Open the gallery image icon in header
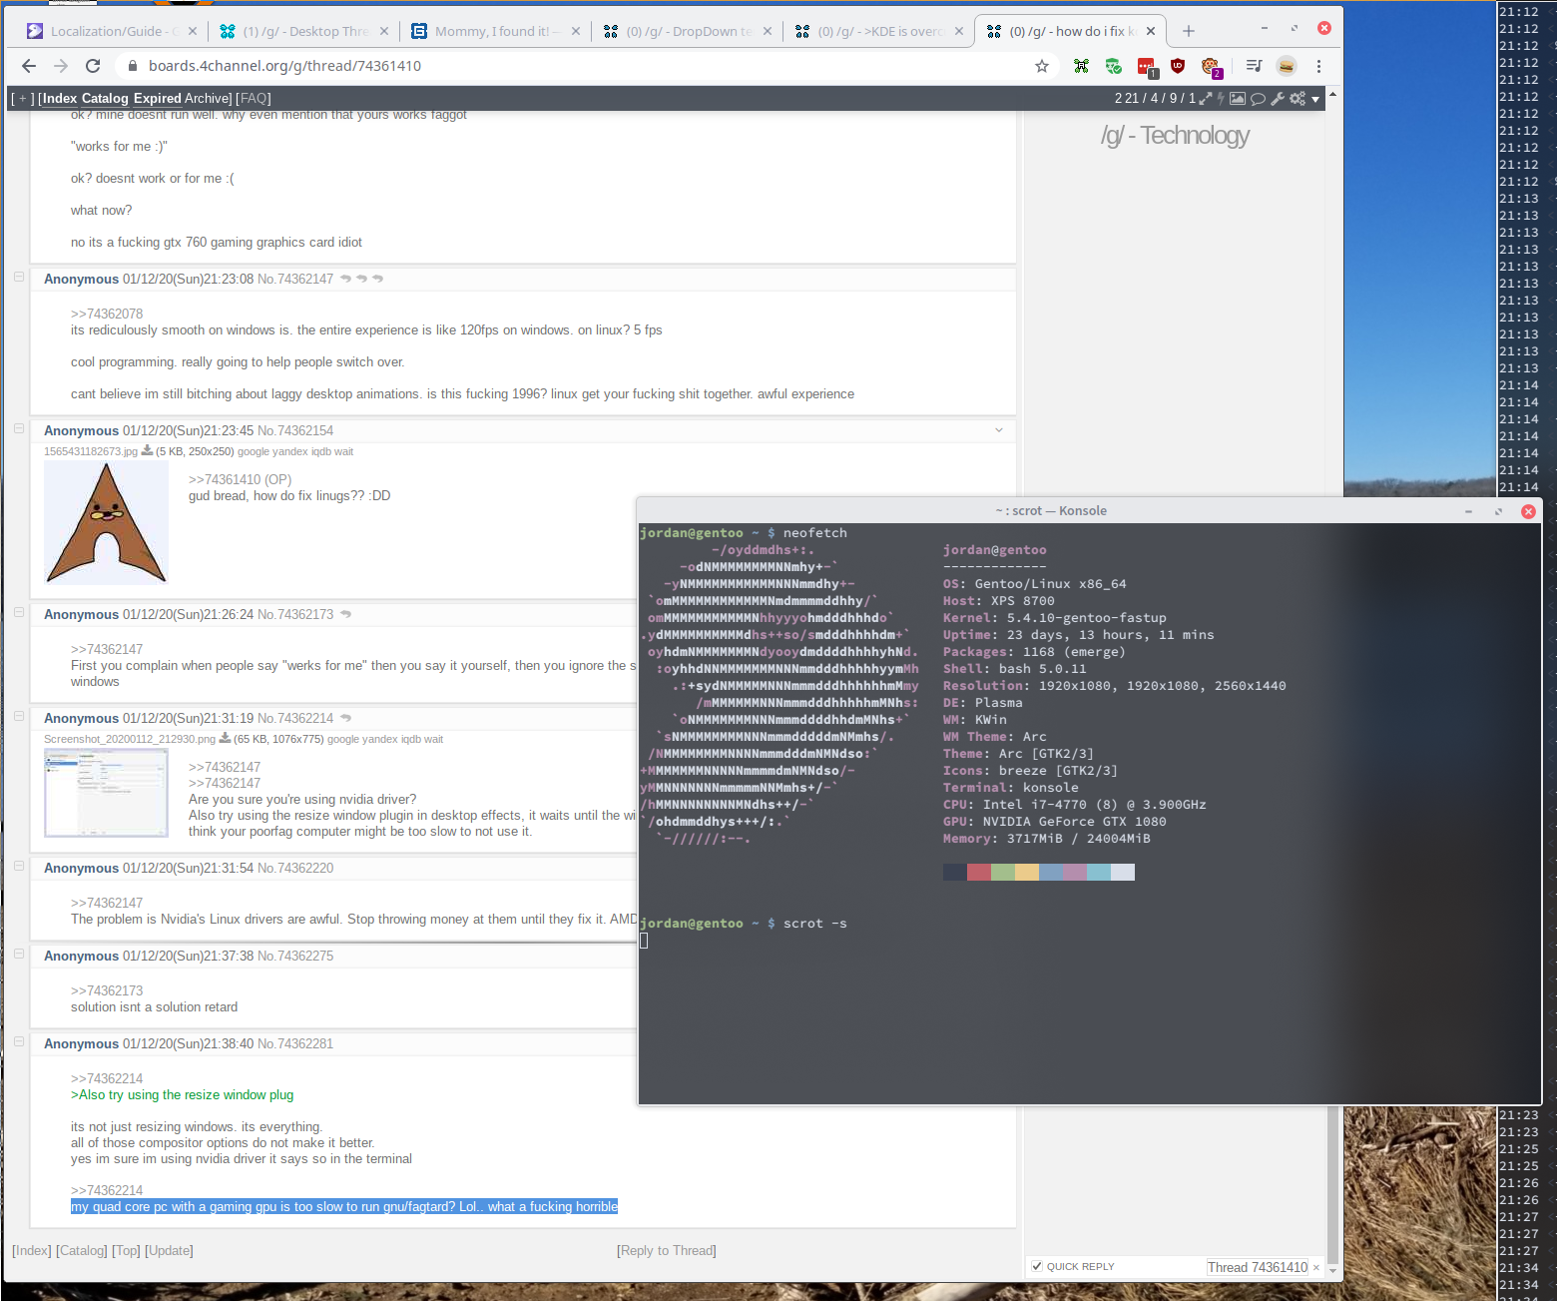The width and height of the screenshot is (1557, 1301). (1238, 98)
